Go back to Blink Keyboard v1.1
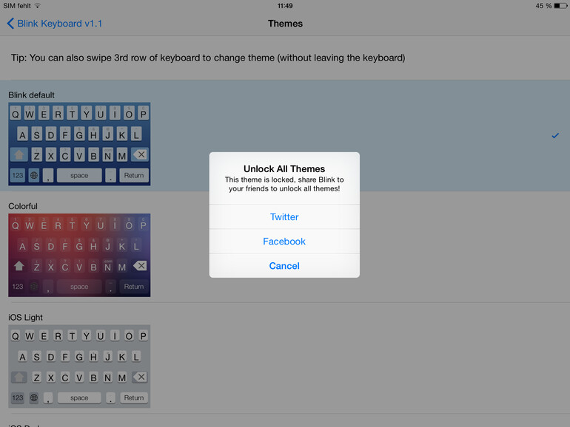570x427 pixels. point(55,24)
